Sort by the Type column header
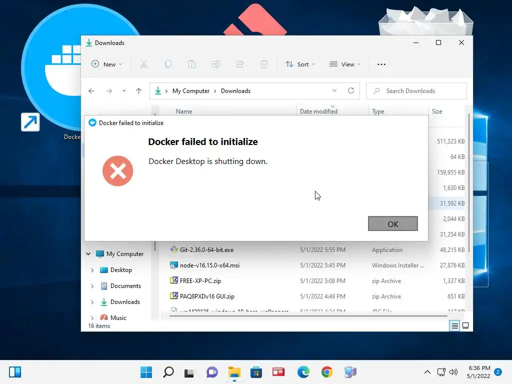This screenshot has width=512, height=384. [x=378, y=111]
